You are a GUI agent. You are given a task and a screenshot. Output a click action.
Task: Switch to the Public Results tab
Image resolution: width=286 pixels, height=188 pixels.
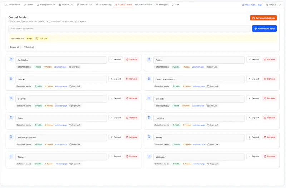(x=144, y=5)
